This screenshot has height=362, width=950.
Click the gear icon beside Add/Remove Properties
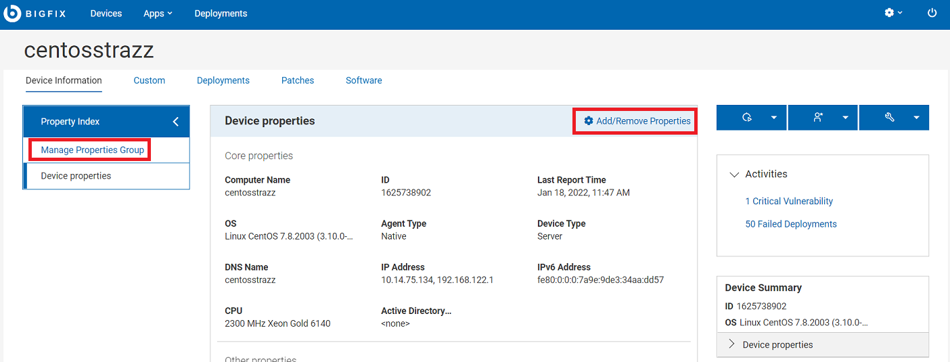click(588, 121)
